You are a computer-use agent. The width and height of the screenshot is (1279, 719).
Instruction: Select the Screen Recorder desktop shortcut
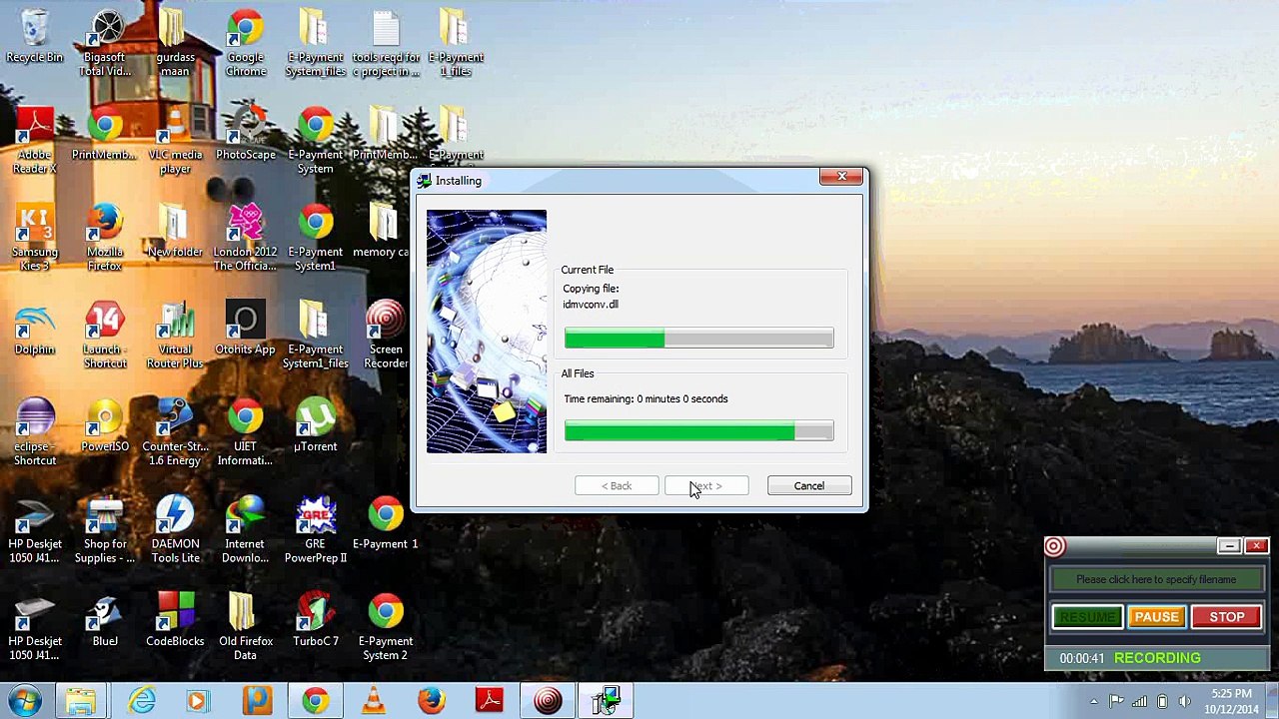(386, 335)
